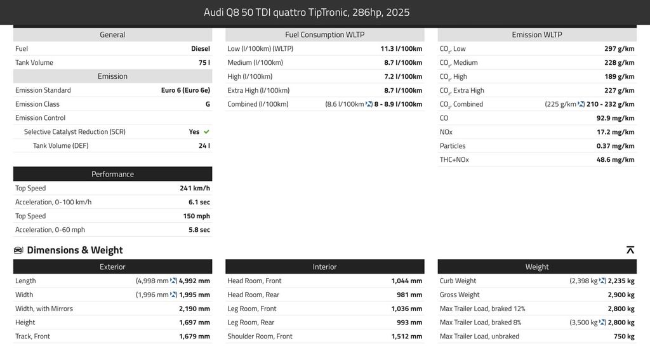Image resolution: width=650 pixels, height=346 pixels.
Task: Click the Exterior table header
Action: 112,267
